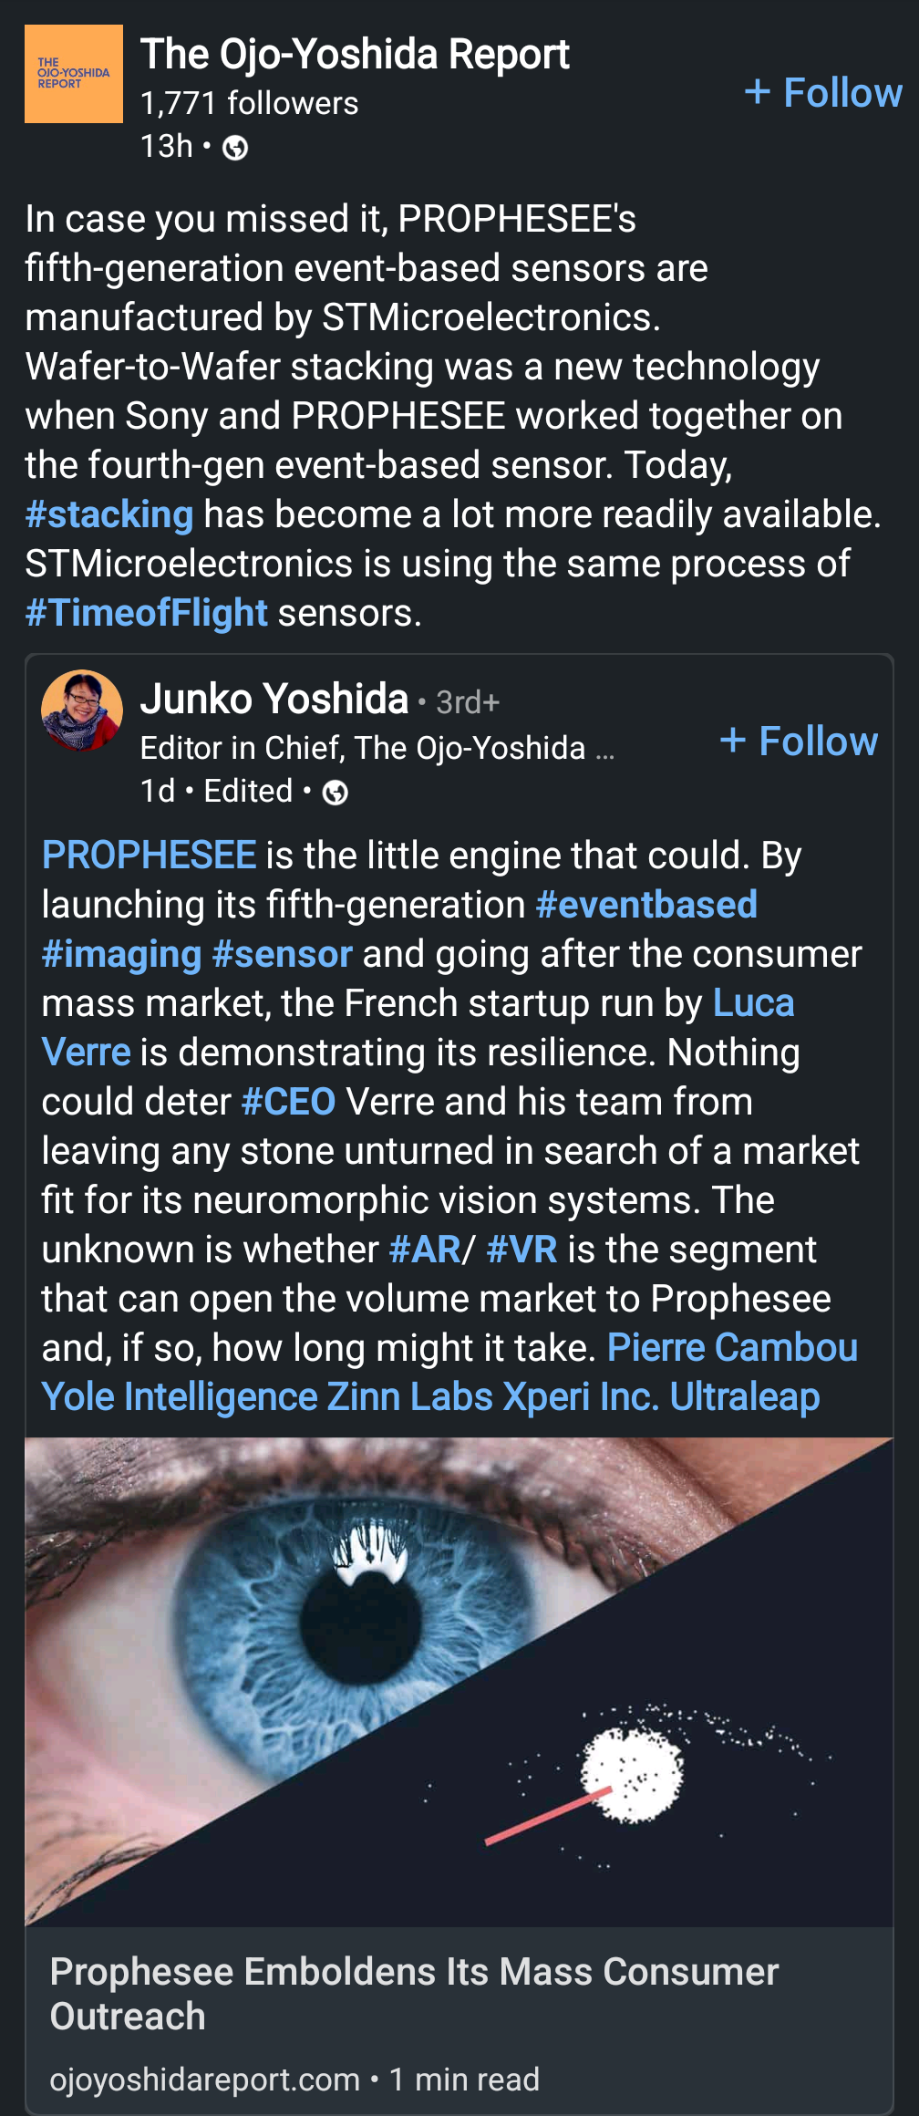Open the blue eye article image
This screenshot has width=919, height=2116.
tap(459, 1682)
